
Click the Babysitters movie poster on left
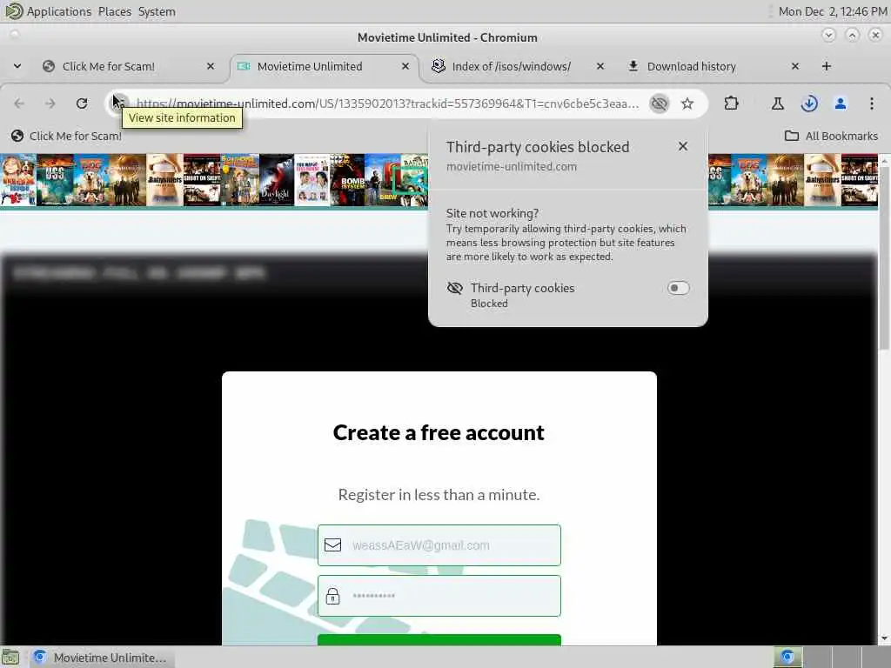tap(165, 179)
